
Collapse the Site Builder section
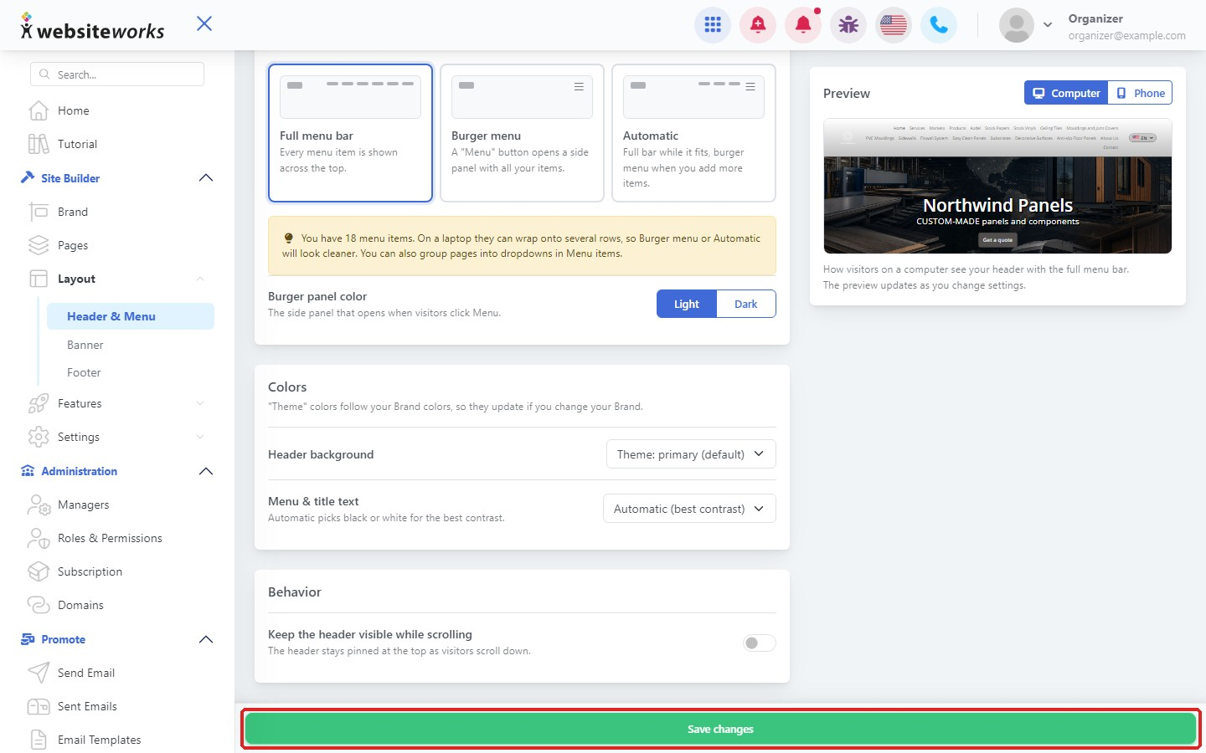coord(206,178)
